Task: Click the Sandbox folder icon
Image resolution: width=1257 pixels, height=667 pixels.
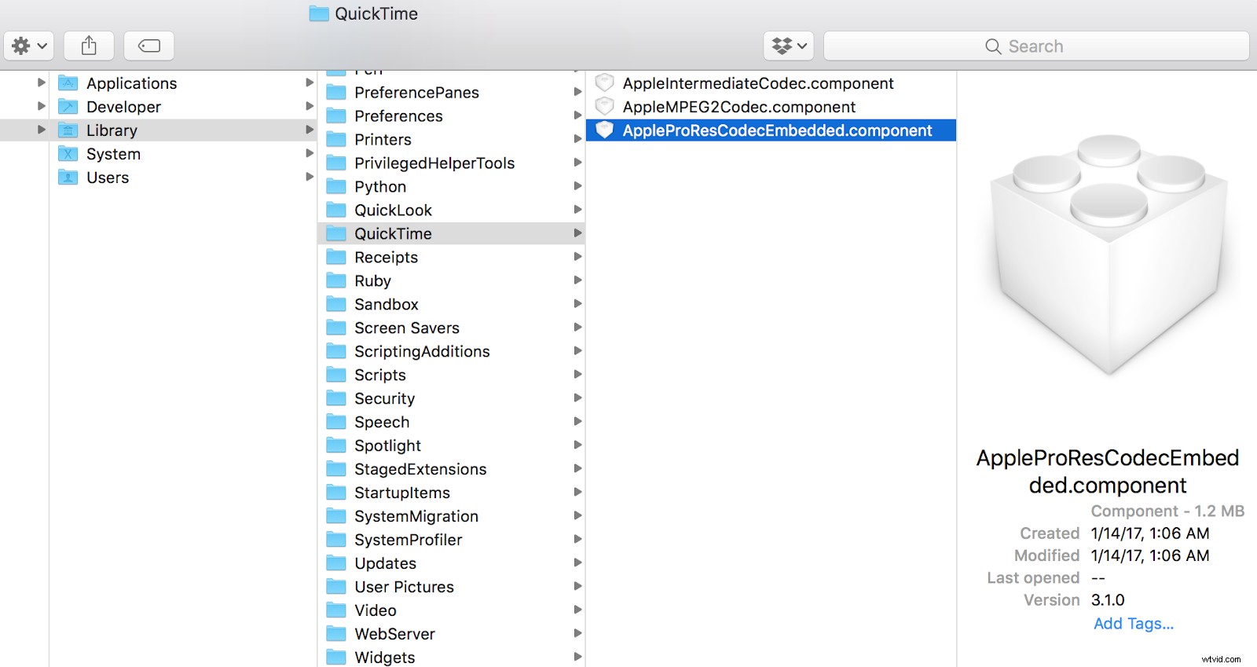Action: pyautogui.click(x=336, y=305)
